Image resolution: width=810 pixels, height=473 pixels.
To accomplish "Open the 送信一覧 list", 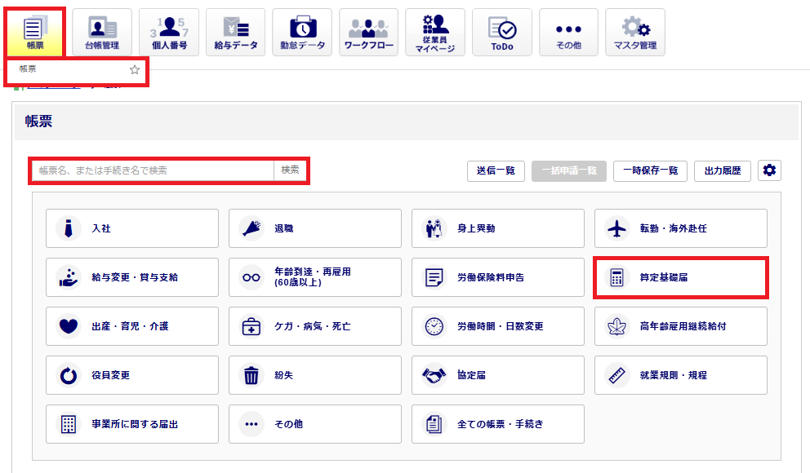I will tap(496, 170).
